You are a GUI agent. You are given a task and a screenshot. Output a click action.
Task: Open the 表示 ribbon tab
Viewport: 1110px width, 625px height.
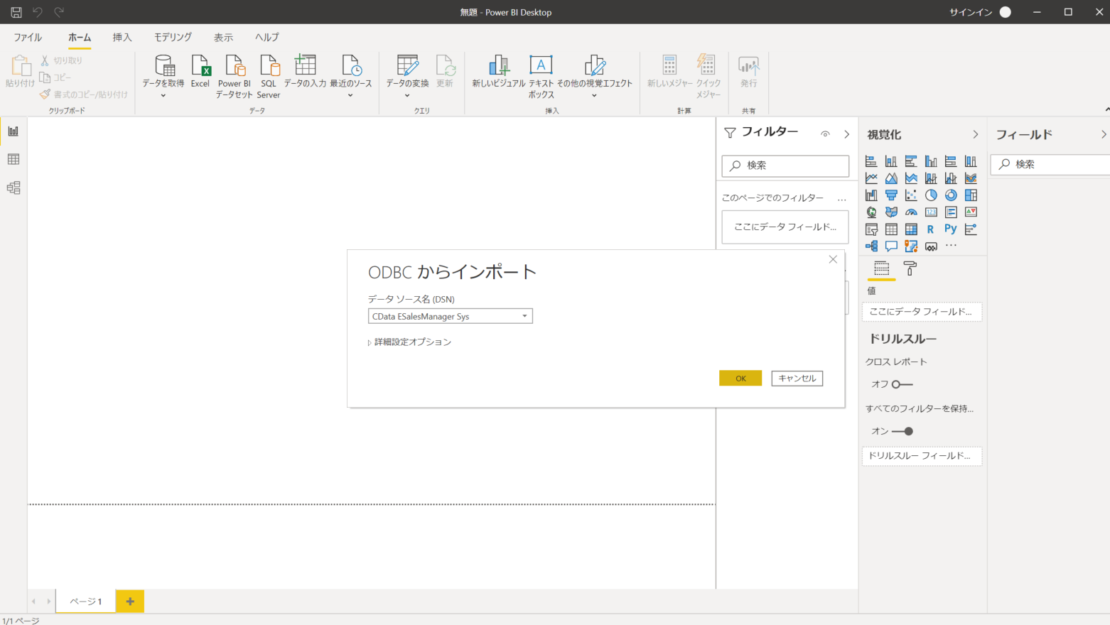pos(223,37)
